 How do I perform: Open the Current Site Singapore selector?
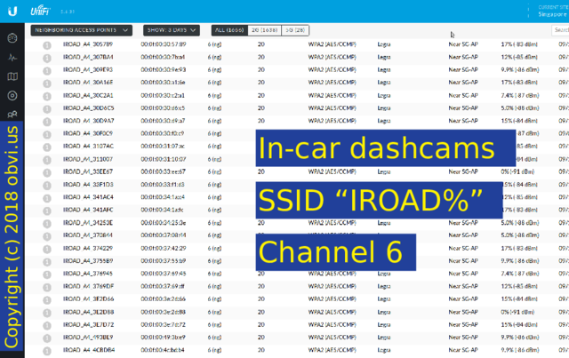pyautogui.click(x=551, y=11)
